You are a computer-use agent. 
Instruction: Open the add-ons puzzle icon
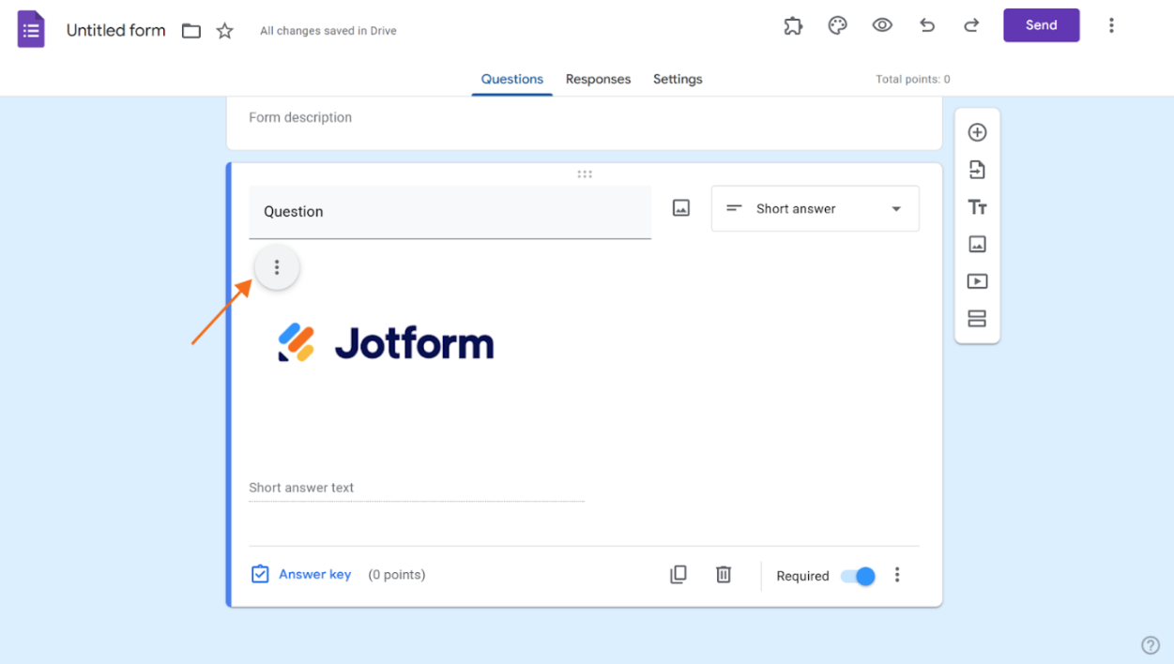pos(793,25)
